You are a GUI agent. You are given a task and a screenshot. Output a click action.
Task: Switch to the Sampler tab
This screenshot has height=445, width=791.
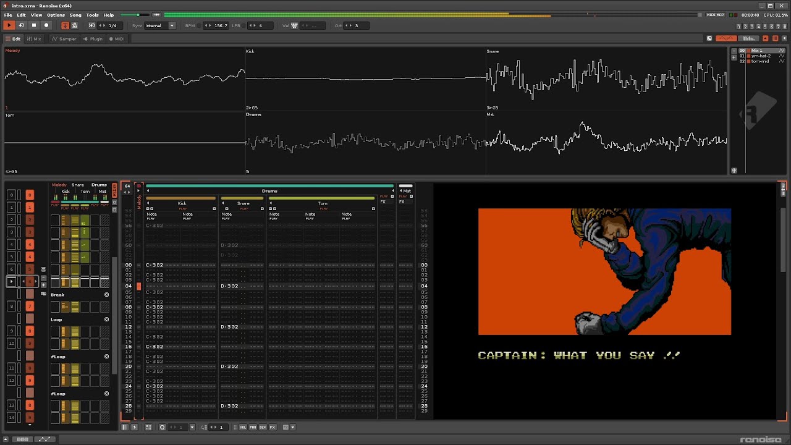(64, 38)
